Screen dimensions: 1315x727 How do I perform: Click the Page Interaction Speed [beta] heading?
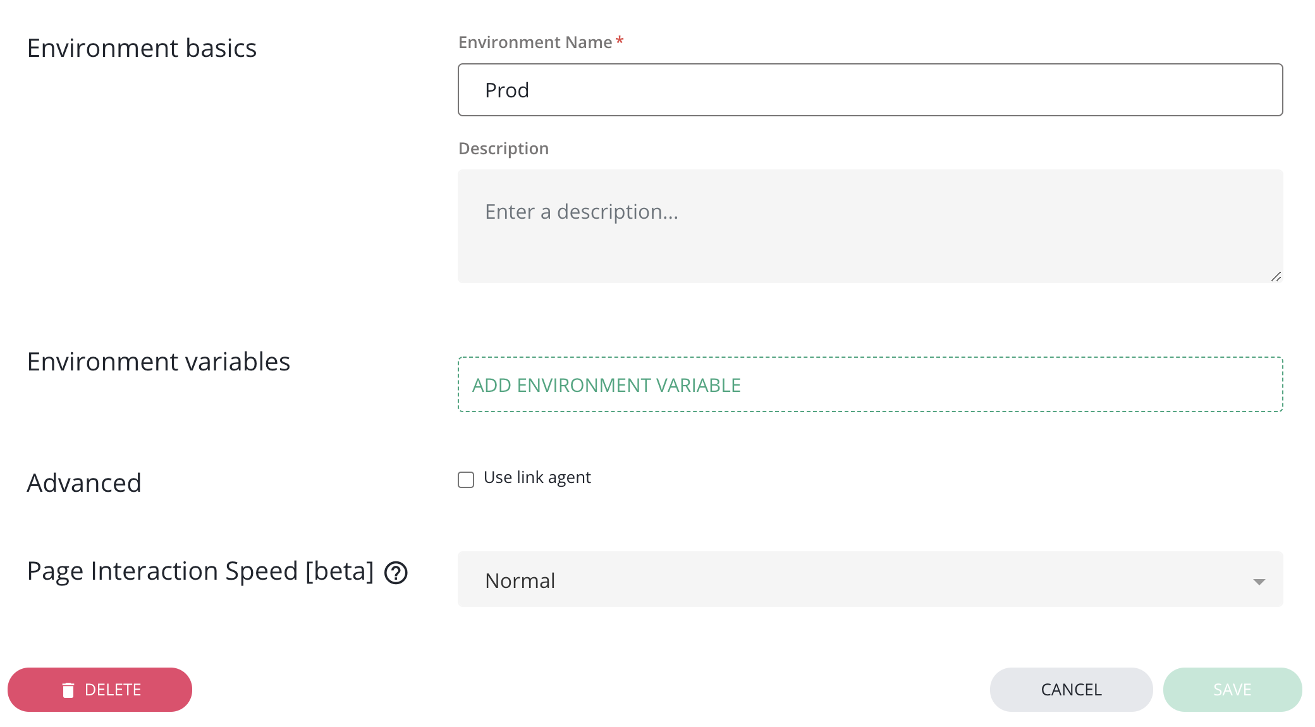pyautogui.click(x=200, y=571)
